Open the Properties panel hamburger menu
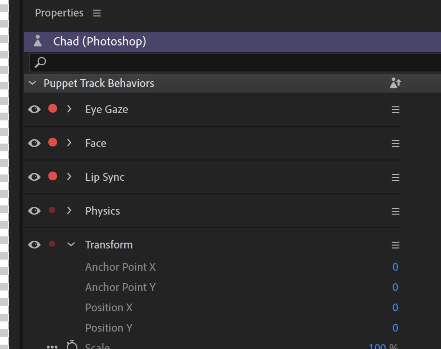The image size is (441, 349). 97,13
